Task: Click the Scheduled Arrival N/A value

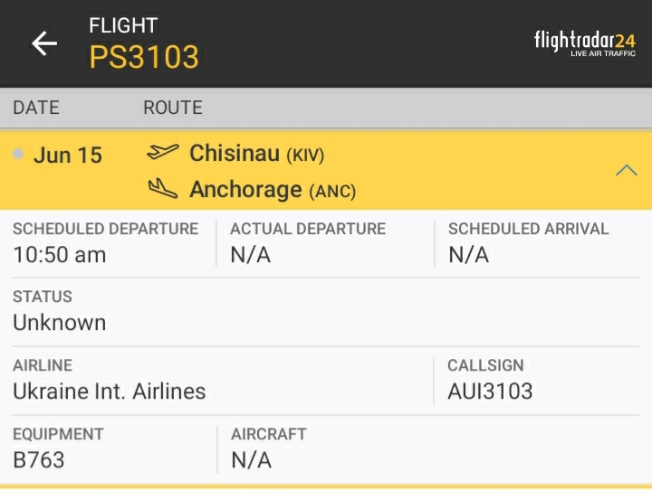Action: click(x=468, y=255)
